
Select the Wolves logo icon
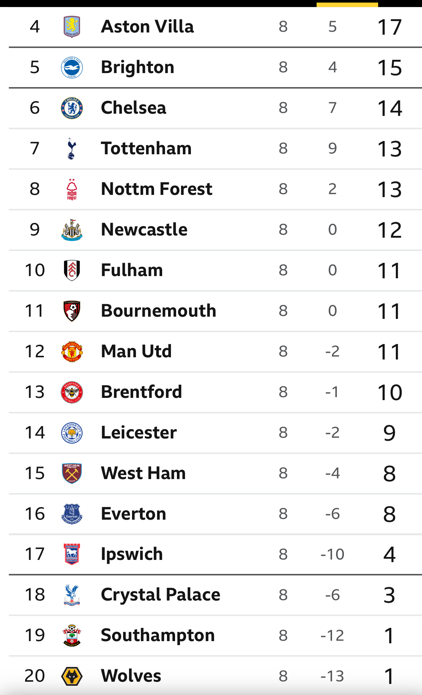click(x=72, y=676)
